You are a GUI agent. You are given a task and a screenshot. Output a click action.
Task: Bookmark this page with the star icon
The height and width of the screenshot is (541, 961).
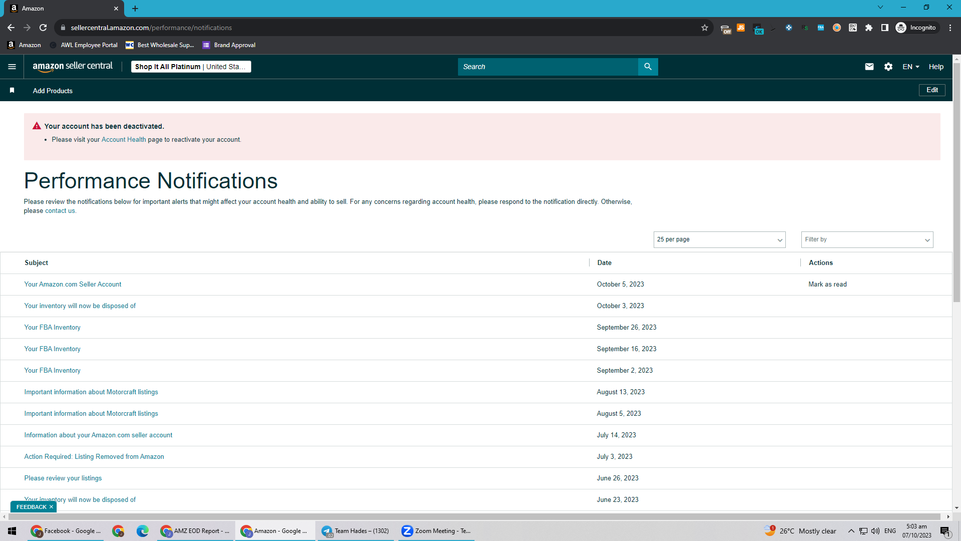[x=705, y=28]
